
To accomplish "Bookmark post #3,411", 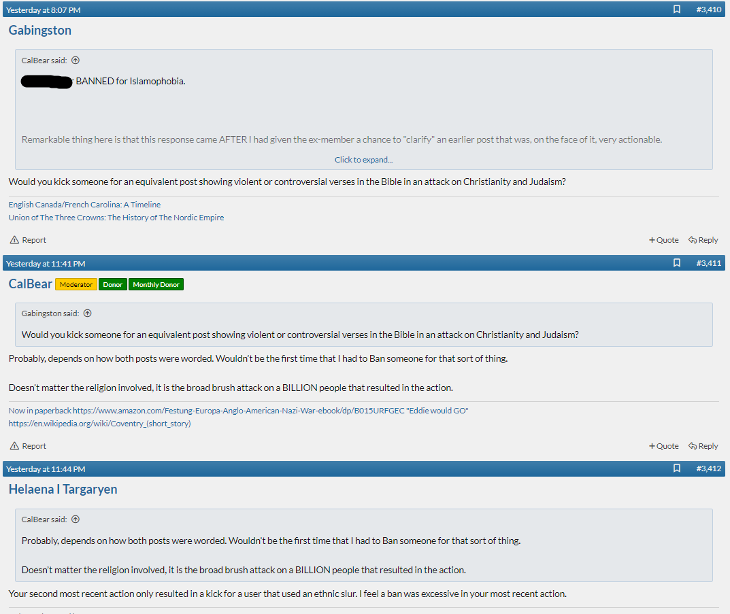I will (x=677, y=263).
